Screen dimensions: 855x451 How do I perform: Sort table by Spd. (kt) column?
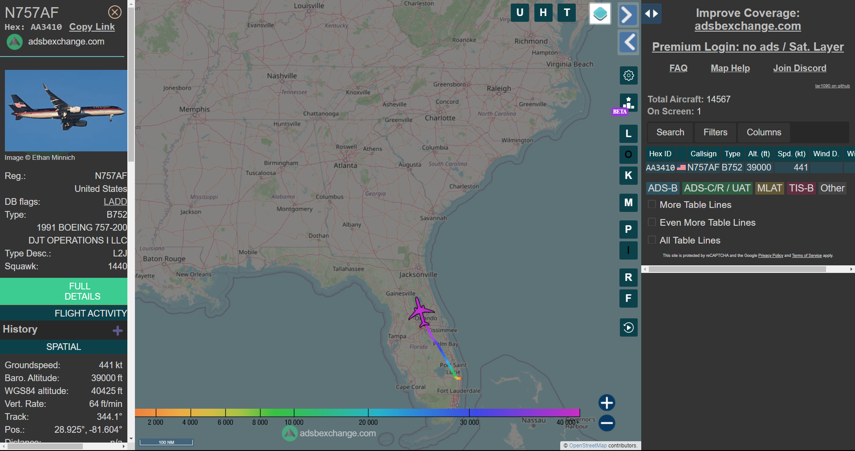[x=791, y=154]
